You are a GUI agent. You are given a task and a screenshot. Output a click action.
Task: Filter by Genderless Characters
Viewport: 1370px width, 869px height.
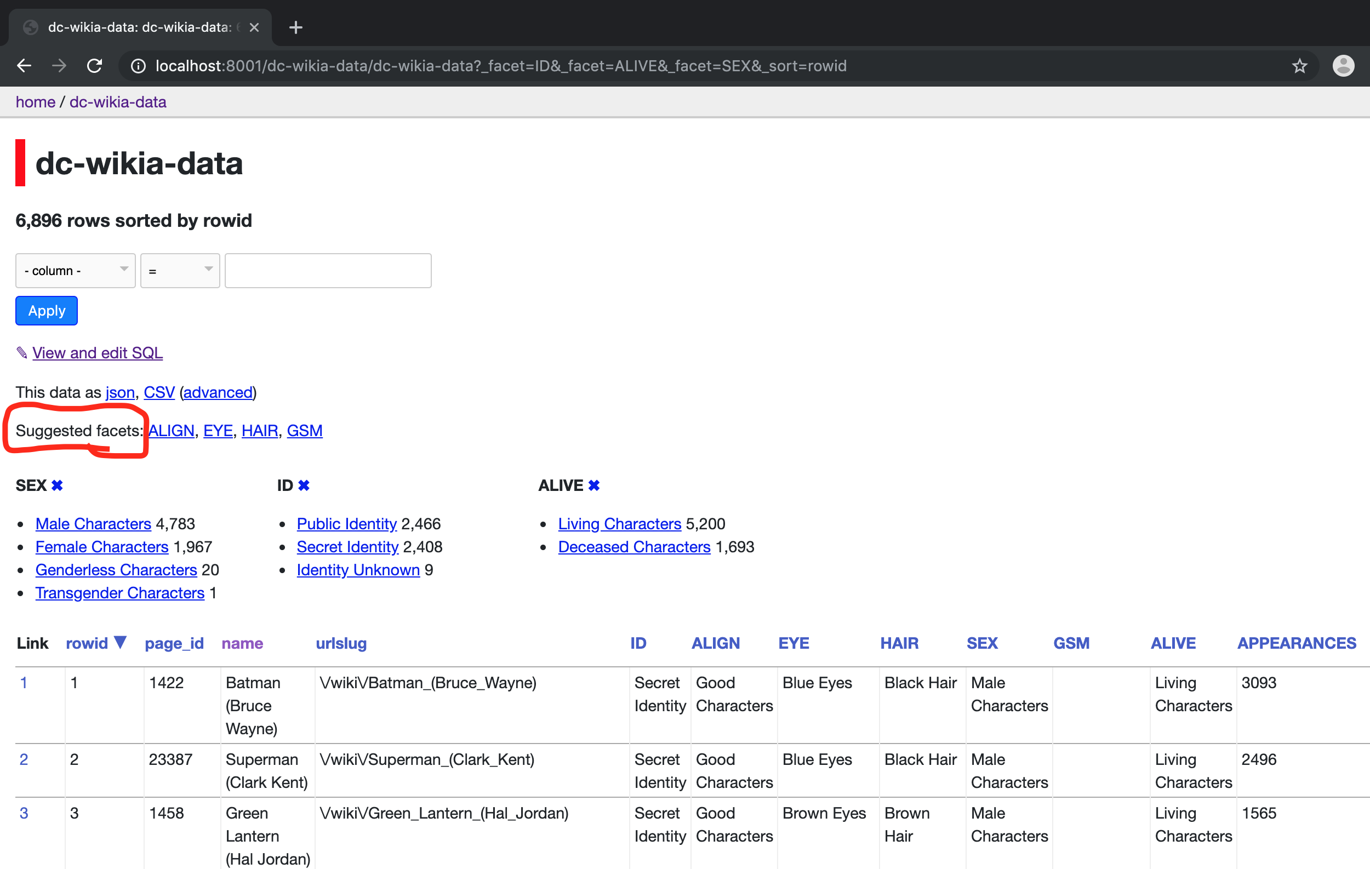point(116,570)
